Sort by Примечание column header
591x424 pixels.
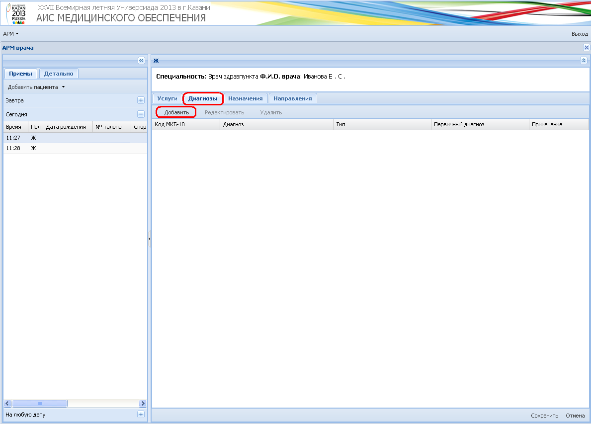click(x=559, y=124)
